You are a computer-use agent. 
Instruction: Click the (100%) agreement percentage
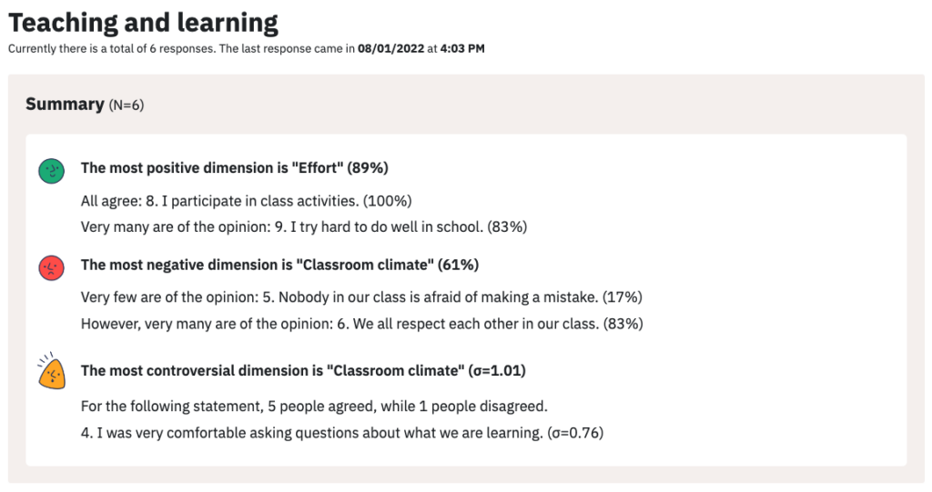(388, 201)
